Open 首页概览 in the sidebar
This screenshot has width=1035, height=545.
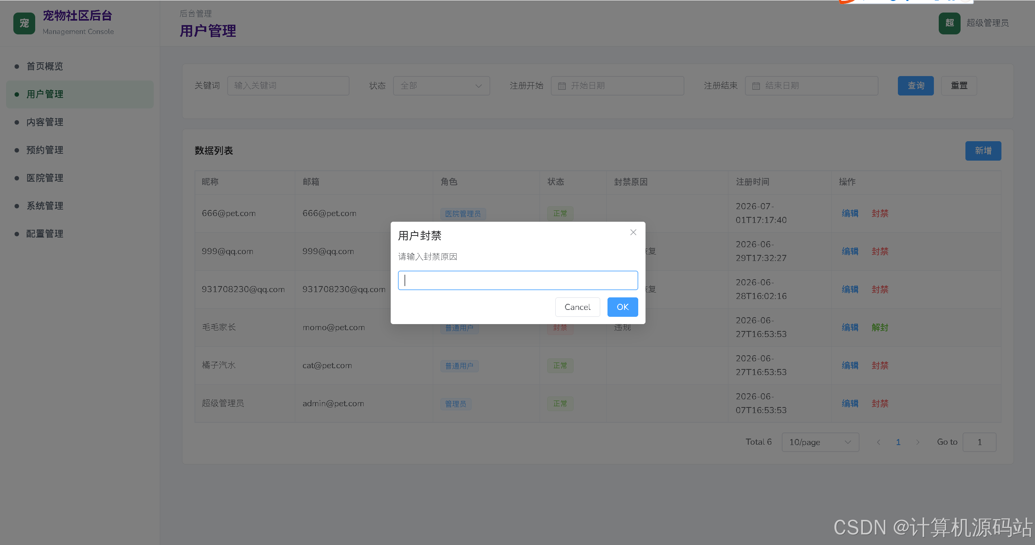[80, 66]
